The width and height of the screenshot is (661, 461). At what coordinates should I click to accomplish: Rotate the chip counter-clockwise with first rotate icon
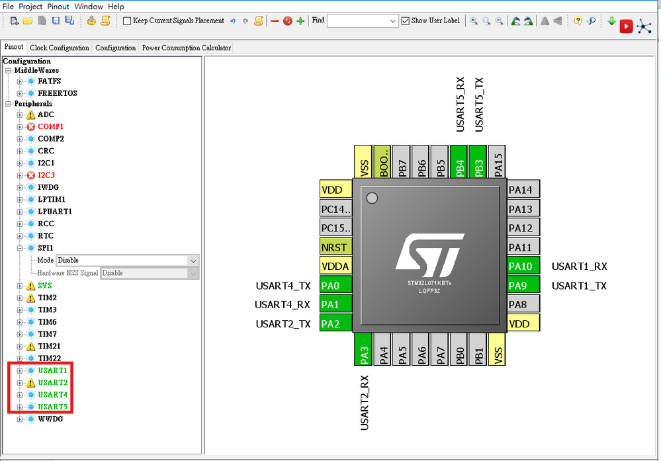pos(515,21)
